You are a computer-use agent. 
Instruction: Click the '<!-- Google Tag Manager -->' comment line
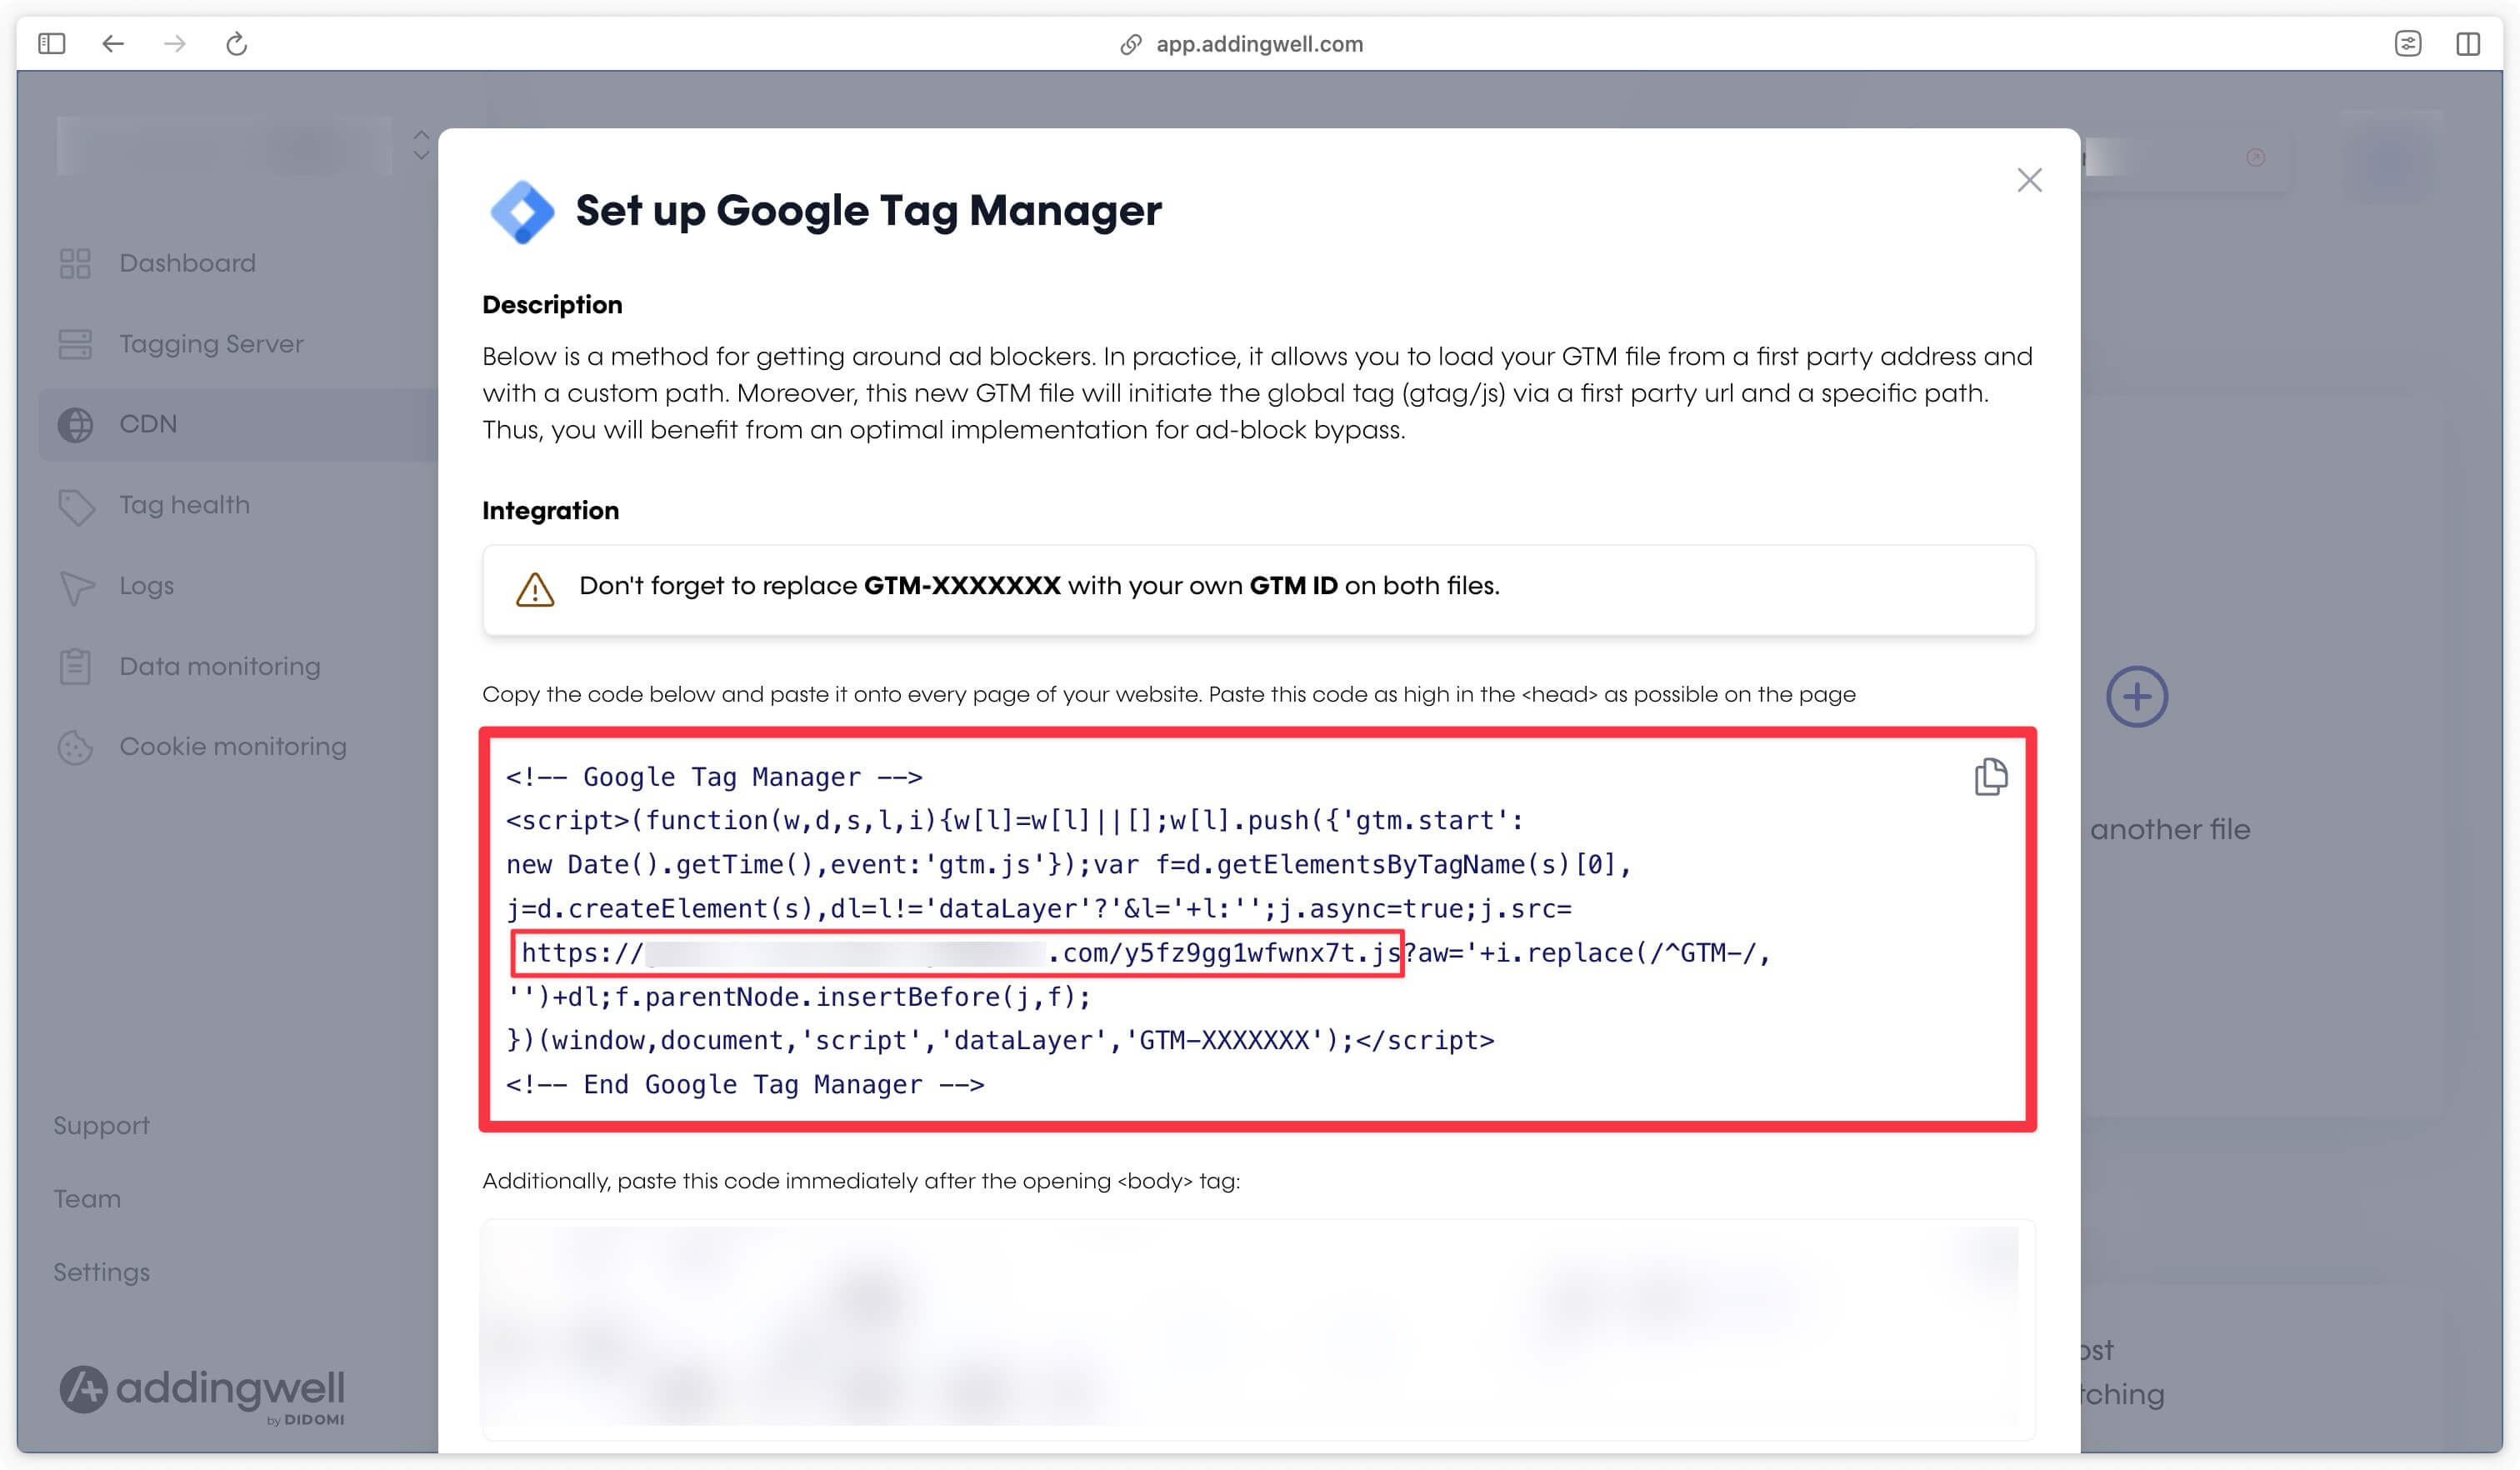click(714, 777)
